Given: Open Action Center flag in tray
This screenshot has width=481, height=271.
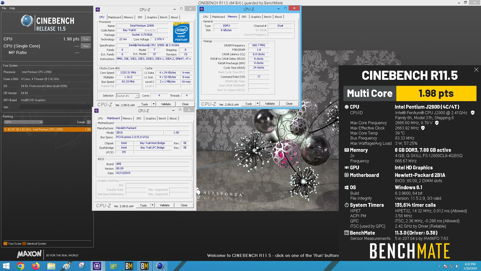Looking at the screenshot, I should pos(445,266).
